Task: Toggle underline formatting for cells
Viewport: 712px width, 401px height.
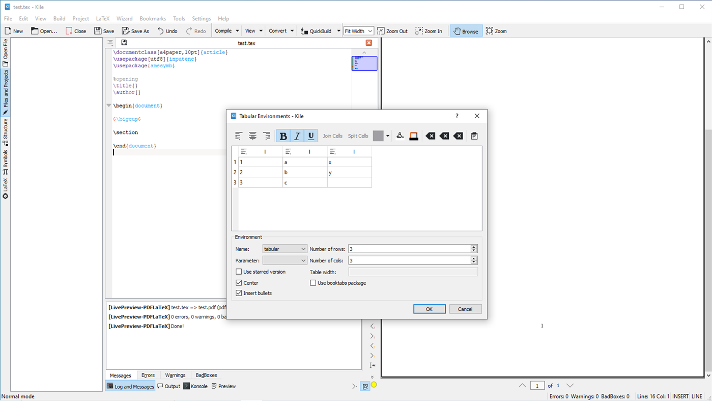Action: 310,136
